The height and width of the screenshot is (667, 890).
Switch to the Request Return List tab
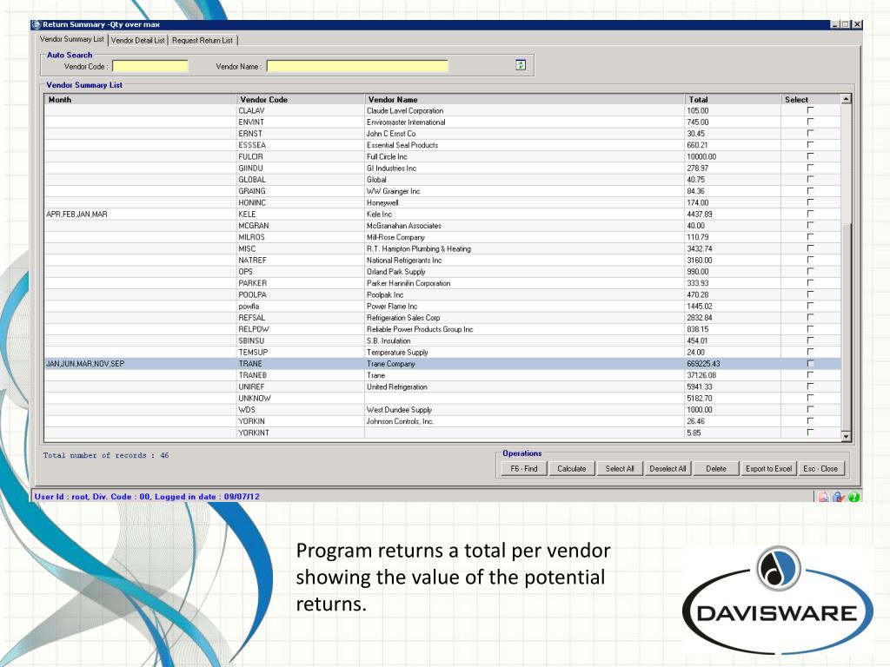click(x=203, y=40)
